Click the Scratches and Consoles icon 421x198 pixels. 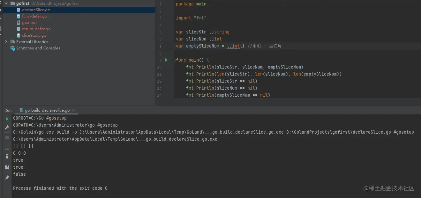13,48
